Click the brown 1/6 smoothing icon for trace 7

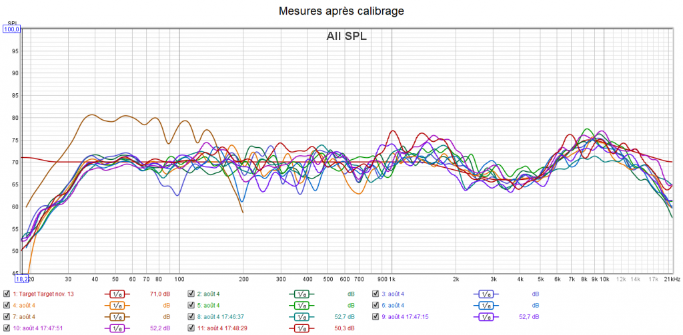(x=117, y=316)
